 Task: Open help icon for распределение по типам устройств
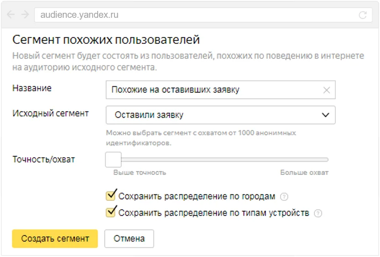coord(318,213)
